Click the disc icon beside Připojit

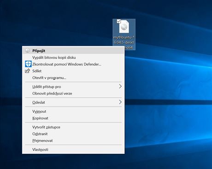pyautogui.click(x=28, y=51)
